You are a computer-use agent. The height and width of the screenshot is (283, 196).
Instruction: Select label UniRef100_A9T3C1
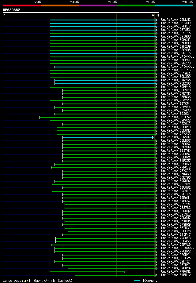coord(176,185)
